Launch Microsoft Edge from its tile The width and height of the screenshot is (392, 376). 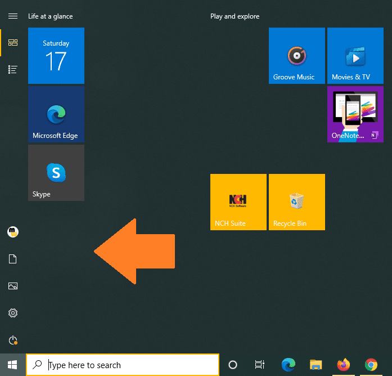click(x=56, y=114)
